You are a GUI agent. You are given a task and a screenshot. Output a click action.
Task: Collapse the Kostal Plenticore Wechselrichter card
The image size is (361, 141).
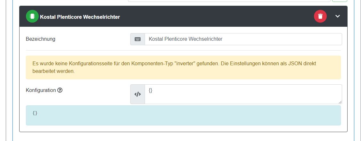point(337,17)
